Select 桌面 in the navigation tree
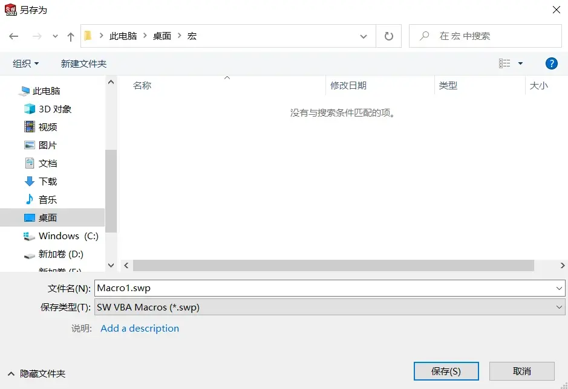The height and width of the screenshot is (389, 568). [x=53, y=217]
